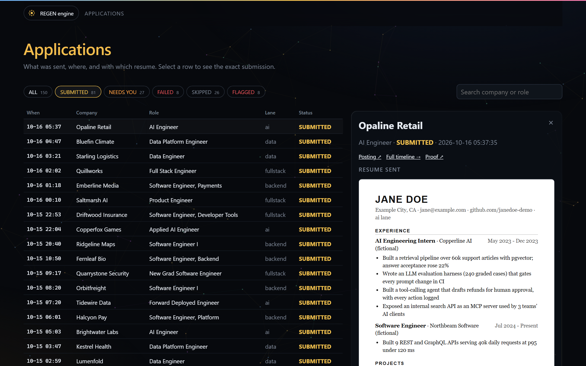This screenshot has height=366, width=586.
Task: Click the Lane column header
Action: (270, 113)
